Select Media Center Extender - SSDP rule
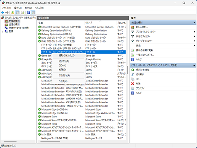The image size is (197, 148). point(62,95)
